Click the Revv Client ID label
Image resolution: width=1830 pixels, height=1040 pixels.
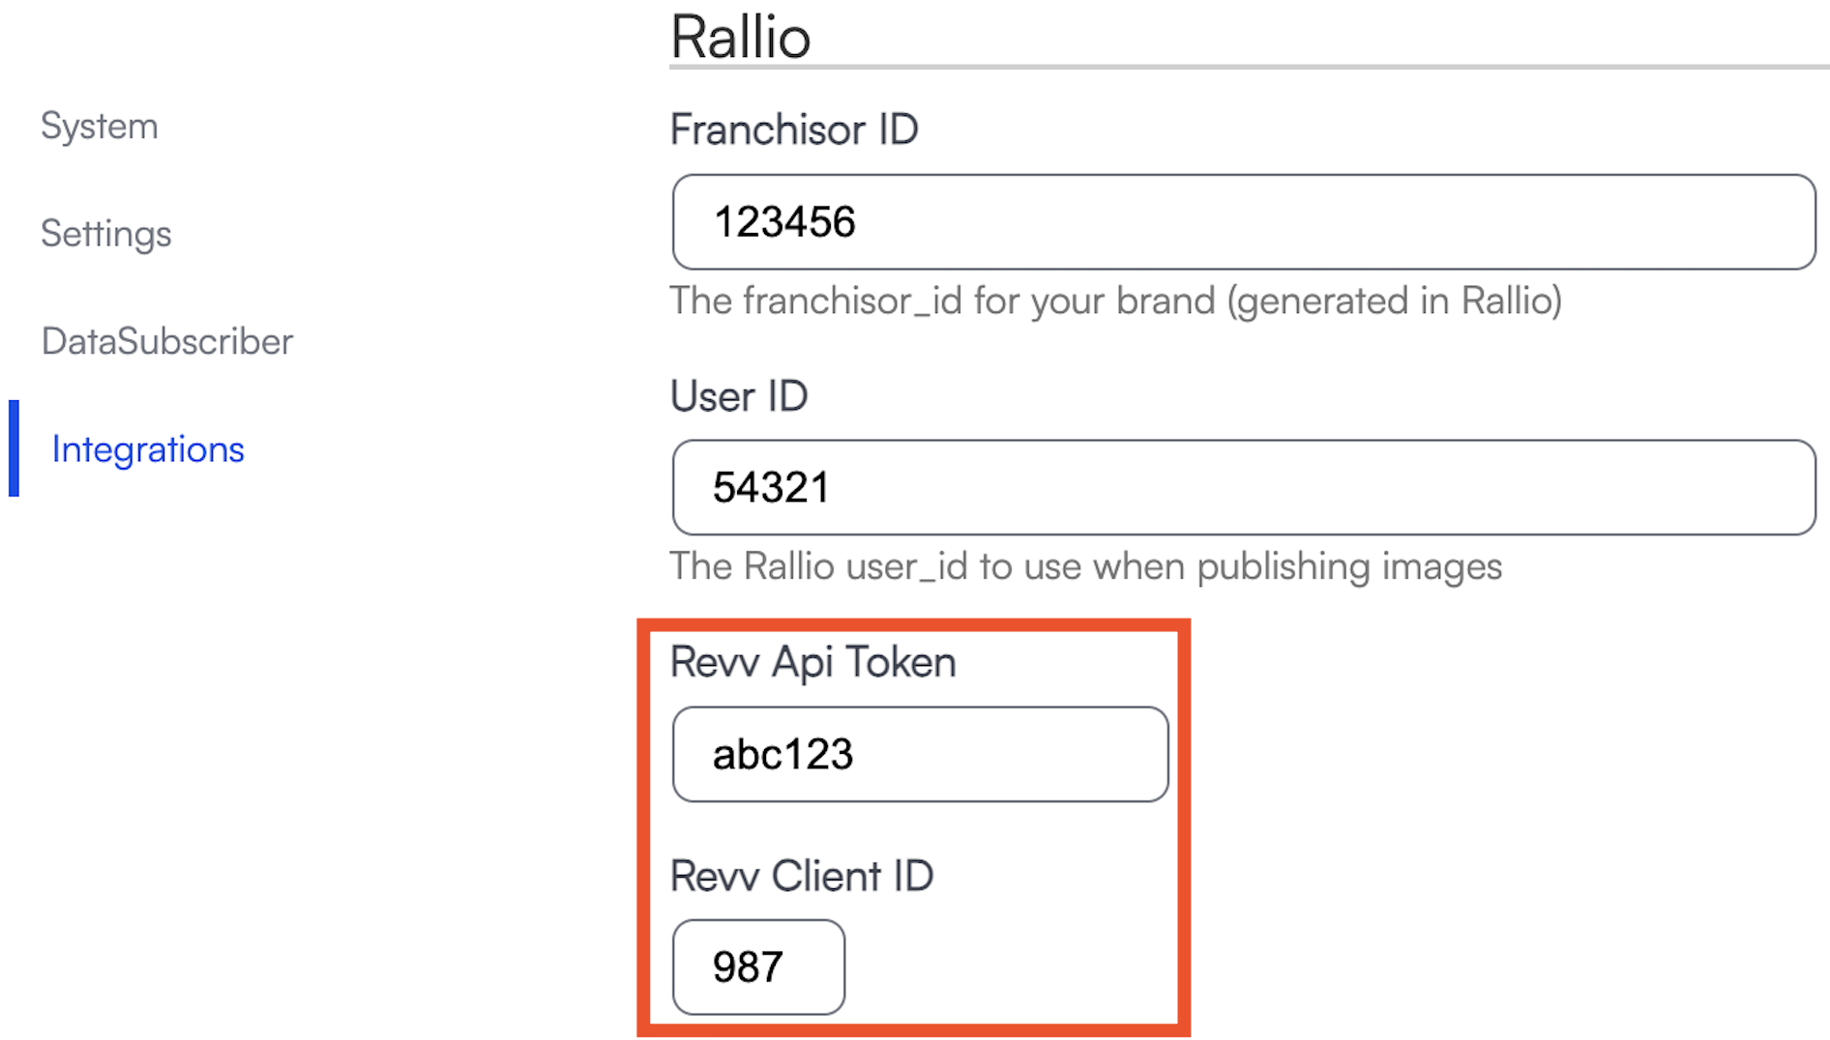(x=802, y=877)
